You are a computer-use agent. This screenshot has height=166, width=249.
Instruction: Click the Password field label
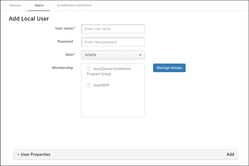[x=65, y=42]
